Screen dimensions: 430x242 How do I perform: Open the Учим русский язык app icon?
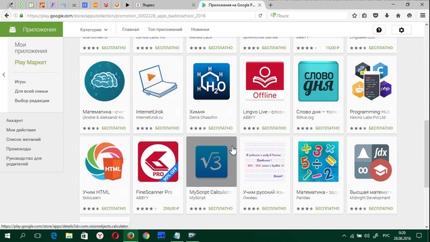(x=265, y=161)
